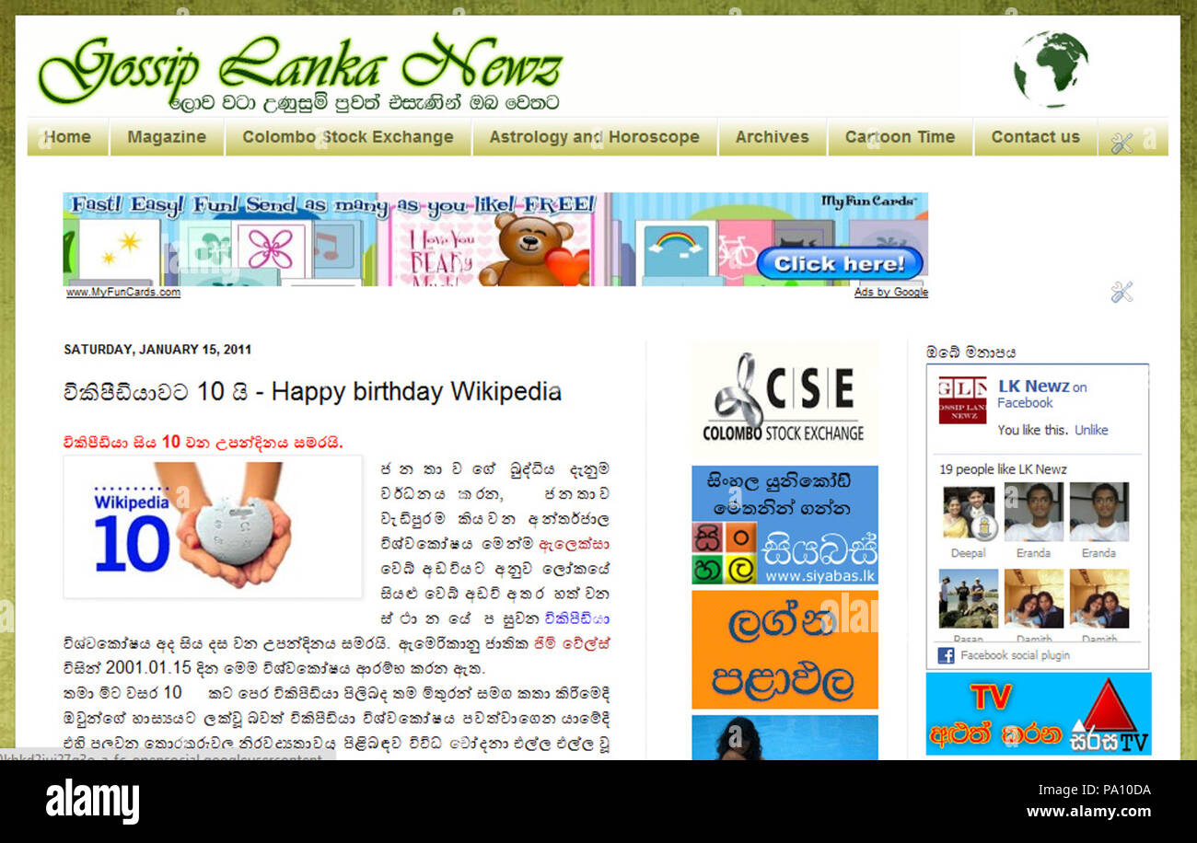
Task: Click the www.MyFunCards.com link
Action: point(122,293)
